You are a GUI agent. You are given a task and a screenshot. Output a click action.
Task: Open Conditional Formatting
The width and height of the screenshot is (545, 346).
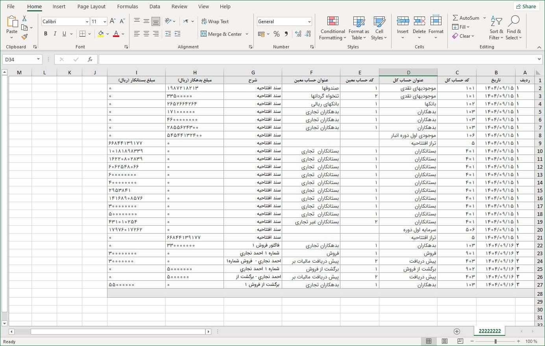(333, 28)
